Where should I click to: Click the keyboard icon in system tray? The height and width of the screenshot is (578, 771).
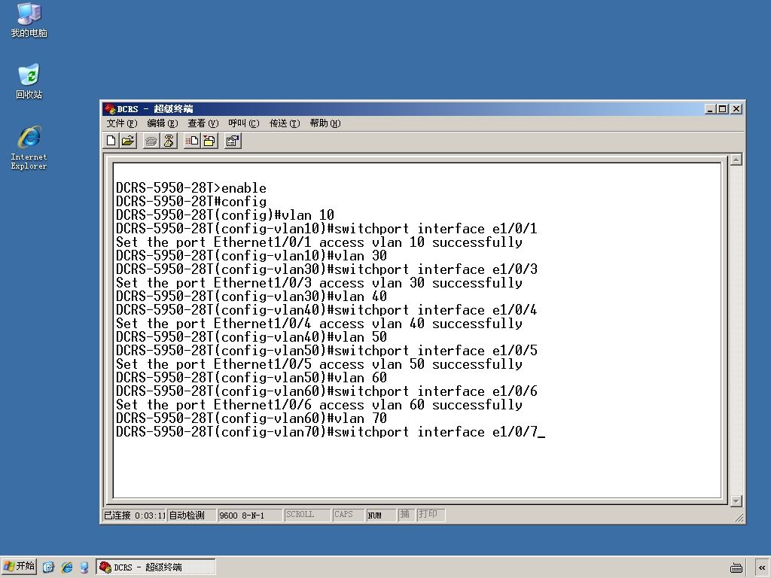click(x=736, y=567)
